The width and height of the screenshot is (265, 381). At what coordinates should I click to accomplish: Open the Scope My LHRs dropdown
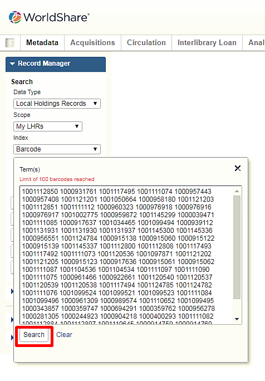[x=48, y=126]
